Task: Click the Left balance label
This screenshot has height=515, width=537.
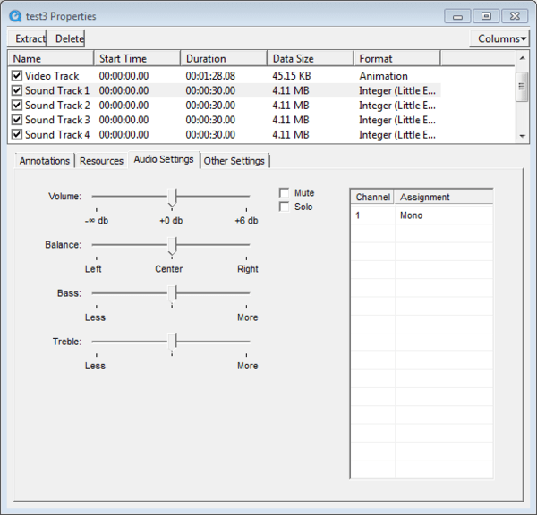Action: point(93,269)
